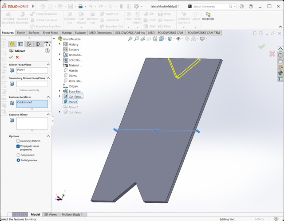Select Origen in feature tree
This screenshot has height=221, width=284.
71,86
